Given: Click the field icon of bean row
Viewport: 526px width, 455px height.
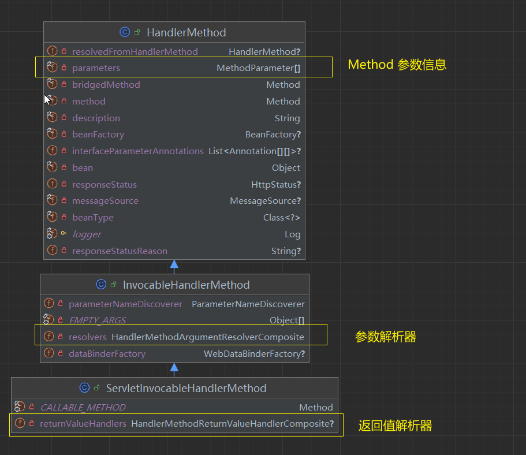Looking at the screenshot, I should (x=52, y=167).
